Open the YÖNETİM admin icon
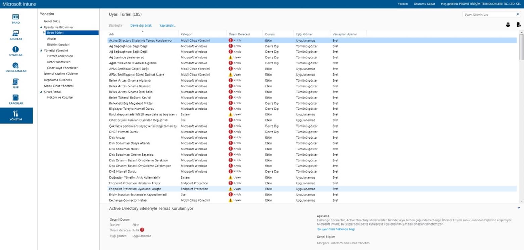Screen dimensions: 524x250 click(x=16, y=114)
